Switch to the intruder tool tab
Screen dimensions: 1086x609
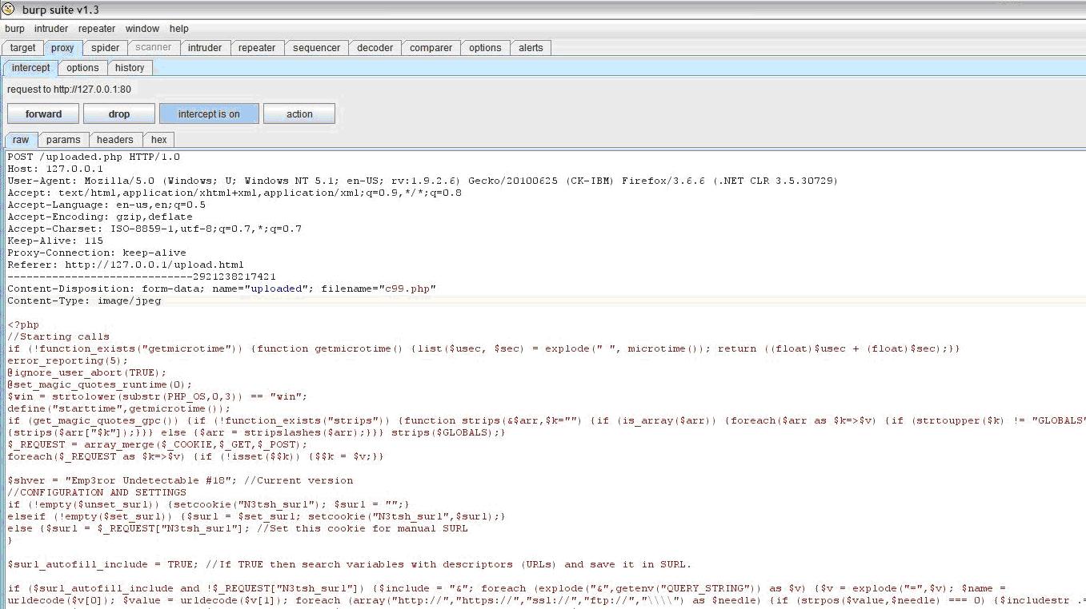[x=205, y=48]
